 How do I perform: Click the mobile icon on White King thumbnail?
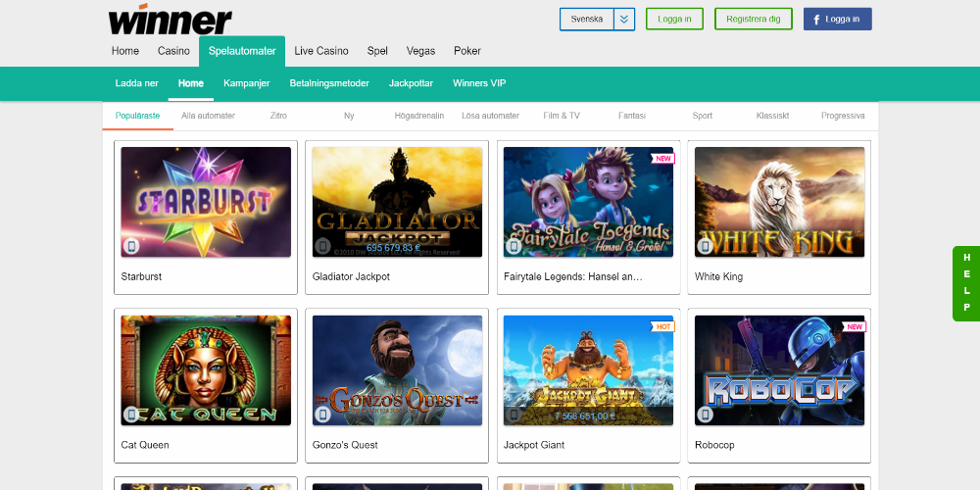[705, 246]
